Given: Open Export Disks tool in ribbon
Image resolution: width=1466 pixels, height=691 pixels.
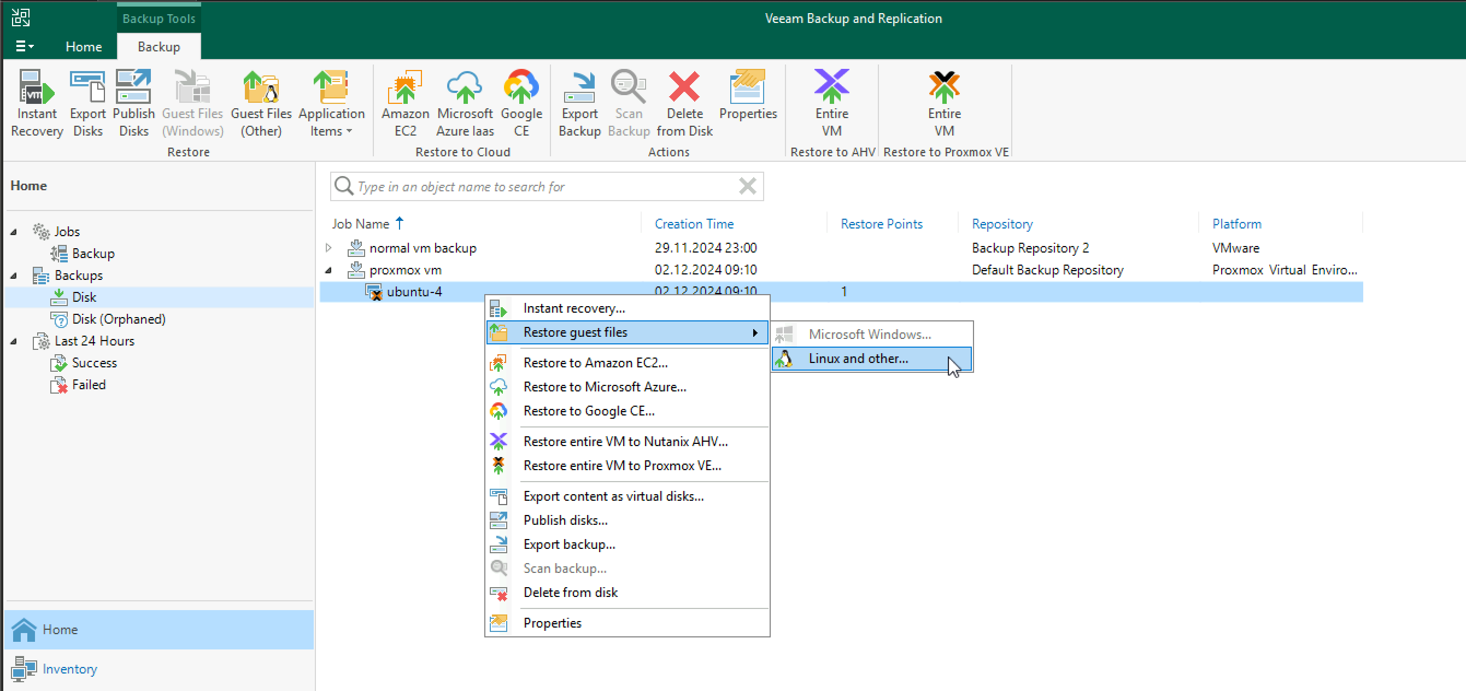Looking at the screenshot, I should [87, 103].
